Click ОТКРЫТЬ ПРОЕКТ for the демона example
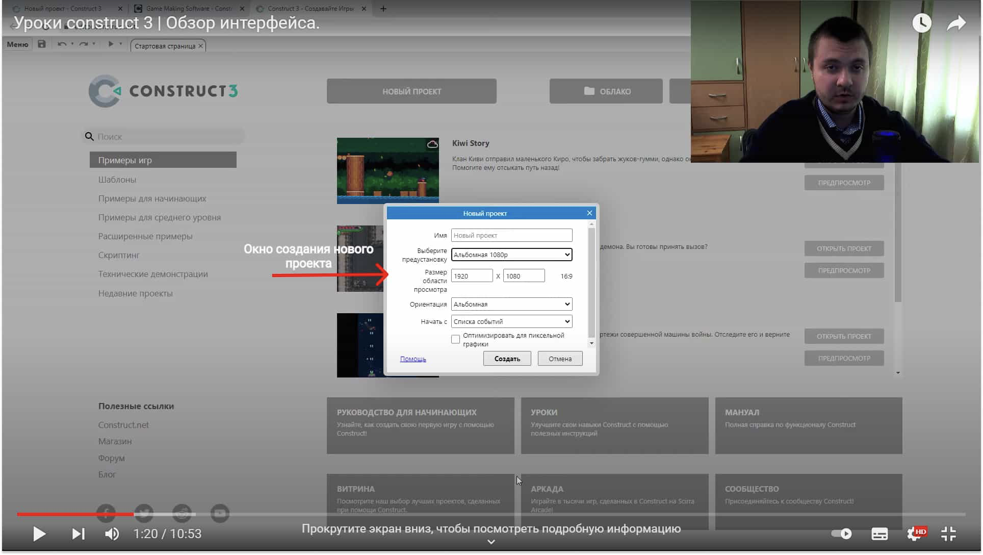983x555 pixels. 844,248
